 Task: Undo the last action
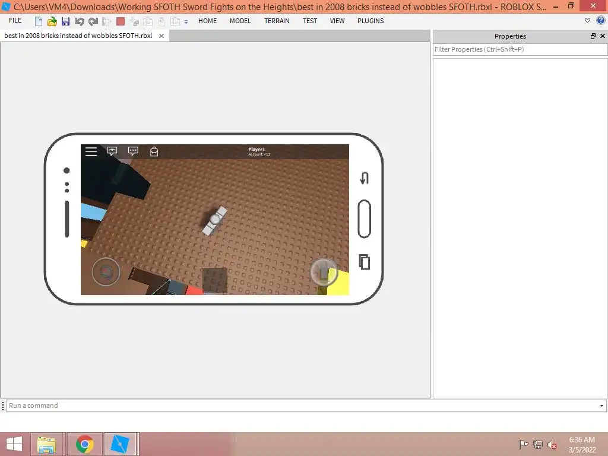(x=79, y=21)
